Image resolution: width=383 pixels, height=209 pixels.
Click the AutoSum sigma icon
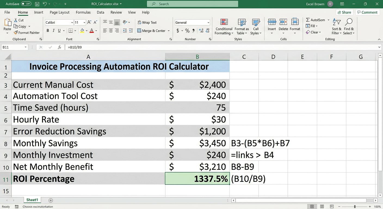(x=308, y=20)
